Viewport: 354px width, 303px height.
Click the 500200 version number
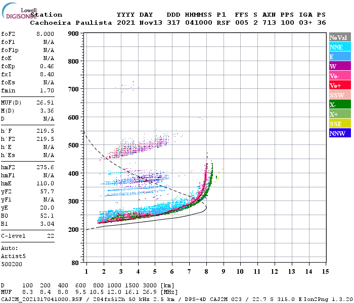(12, 264)
